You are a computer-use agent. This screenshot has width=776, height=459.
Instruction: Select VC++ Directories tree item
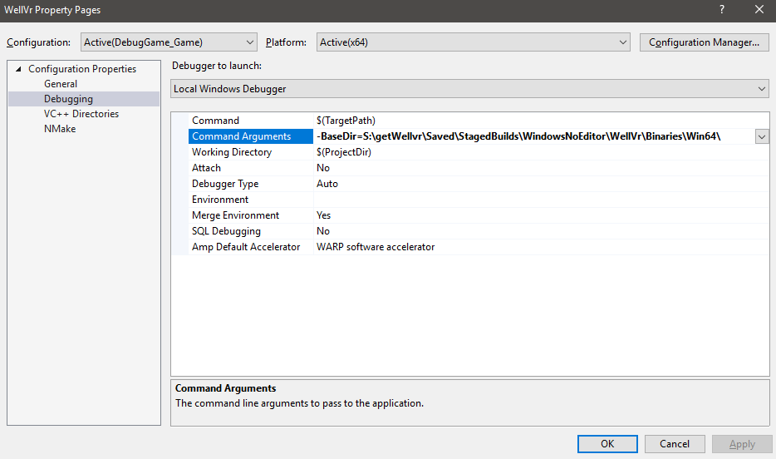[81, 114]
